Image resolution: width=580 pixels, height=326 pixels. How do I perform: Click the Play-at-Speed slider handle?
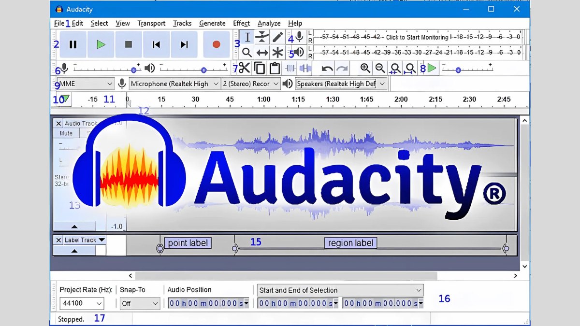pyautogui.click(x=458, y=70)
